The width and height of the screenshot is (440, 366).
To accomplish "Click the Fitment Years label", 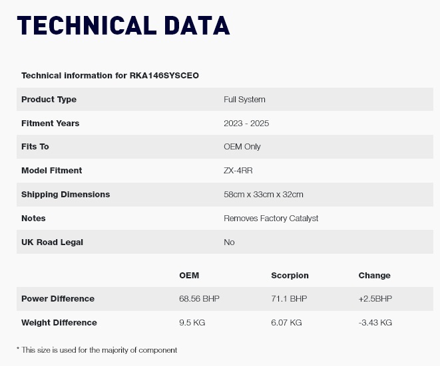I will 50,124.
